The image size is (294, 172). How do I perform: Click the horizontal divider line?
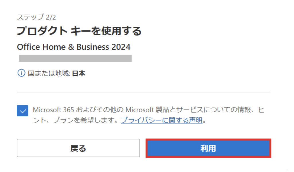144,92
